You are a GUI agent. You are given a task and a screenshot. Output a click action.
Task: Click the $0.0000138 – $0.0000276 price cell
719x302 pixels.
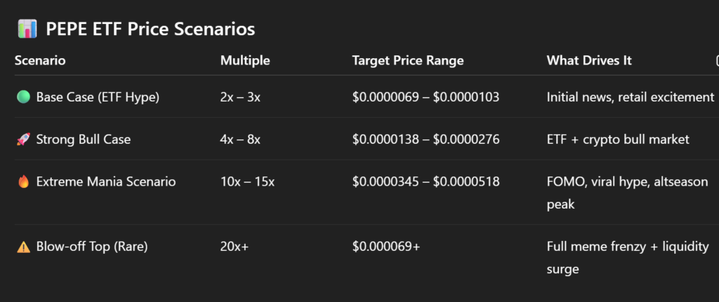pyautogui.click(x=426, y=139)
